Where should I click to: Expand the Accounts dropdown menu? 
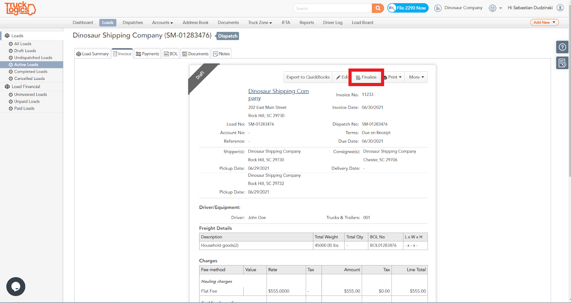coord(162,23)
